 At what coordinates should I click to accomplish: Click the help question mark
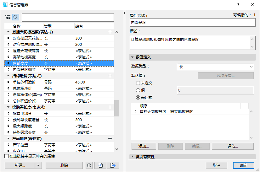tap(238, 5)
